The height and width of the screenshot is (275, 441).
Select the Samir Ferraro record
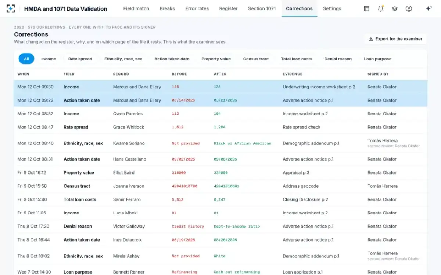pyautogui.click(x=127, y=199)
